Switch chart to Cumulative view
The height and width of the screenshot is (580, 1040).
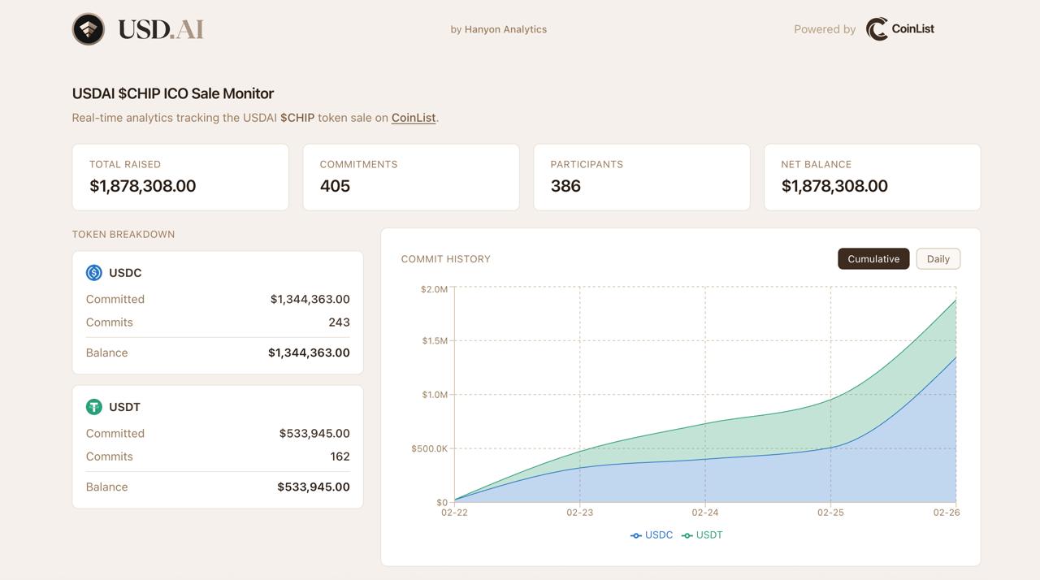[873, 259]
